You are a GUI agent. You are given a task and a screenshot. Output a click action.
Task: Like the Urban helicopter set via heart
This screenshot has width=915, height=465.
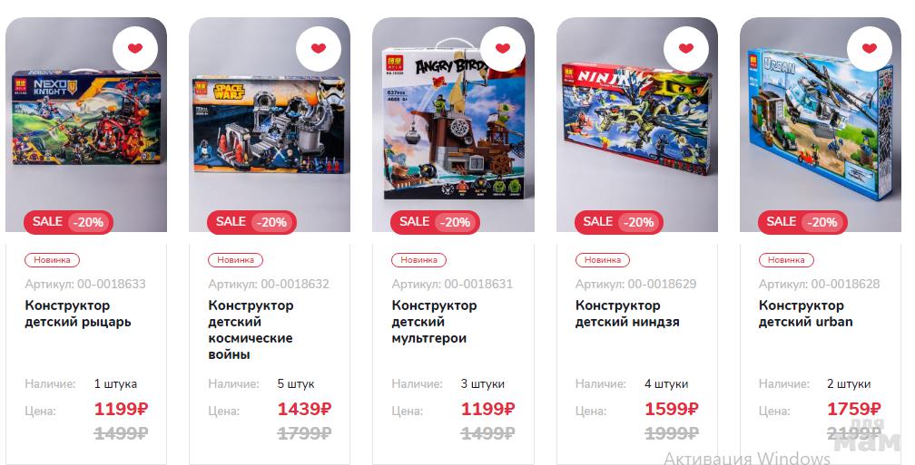(x=869, y=48)
